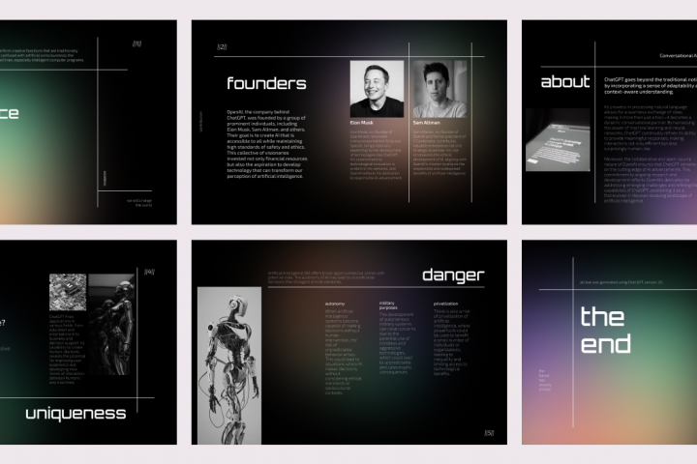Click the tablet photo on the about slide
Screen dimensions: 697x464
tap(558, 140)
